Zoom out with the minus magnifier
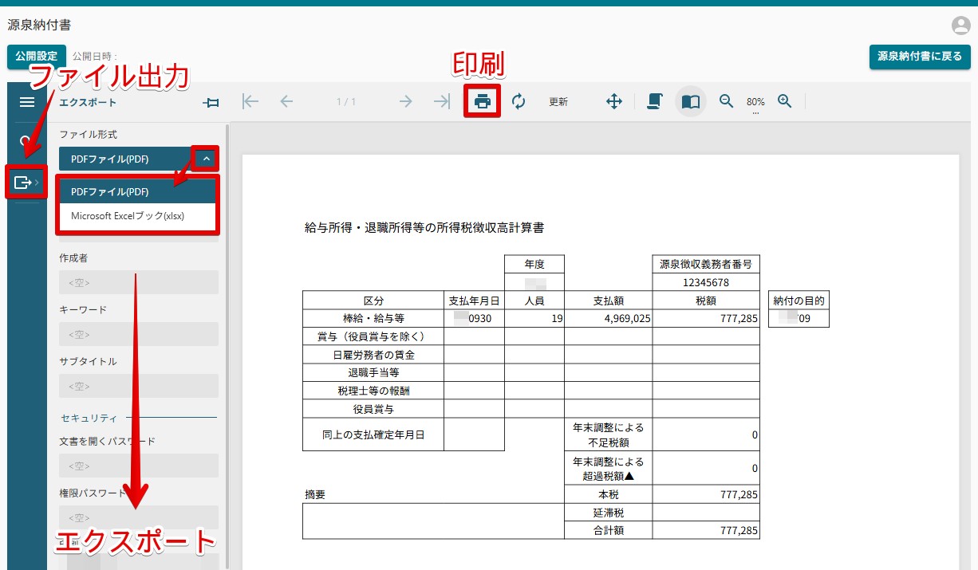 tap(726, 101)
